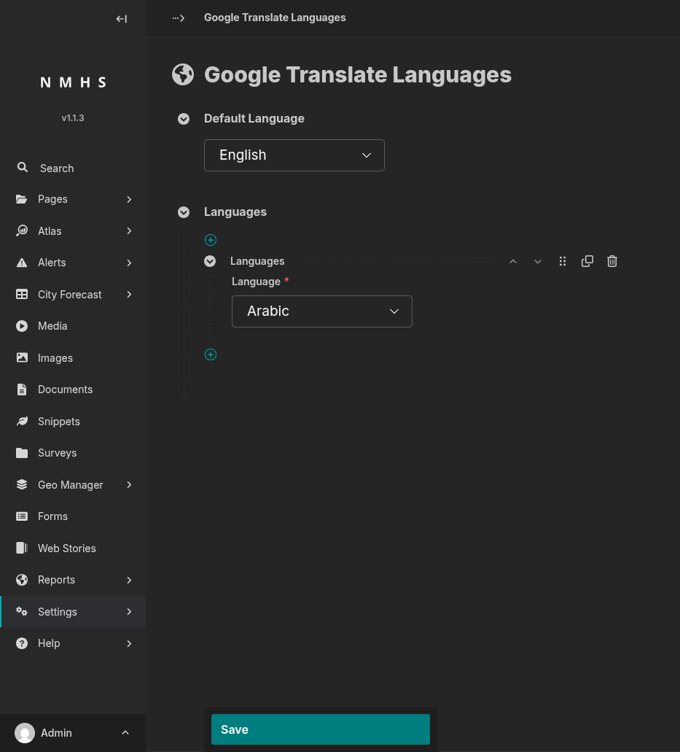The image size is (680, 752).
Task: Toggle the breadcrumbs arrow icon
Action: tap(179, 18)
